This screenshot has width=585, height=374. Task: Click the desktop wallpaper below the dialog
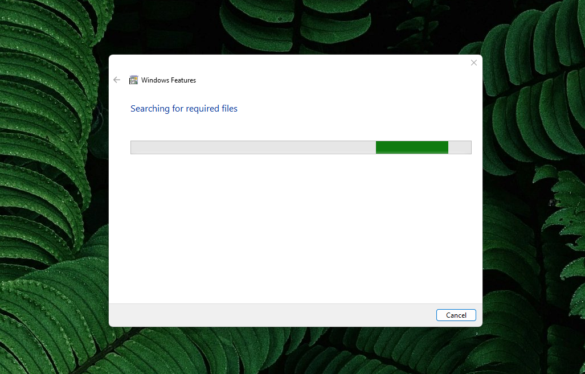click(x=295, y=350)
